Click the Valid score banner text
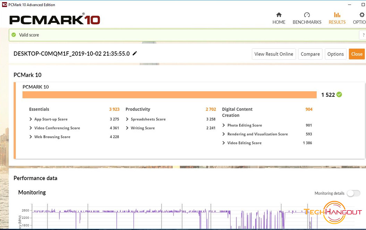 (x=29, y=35)
